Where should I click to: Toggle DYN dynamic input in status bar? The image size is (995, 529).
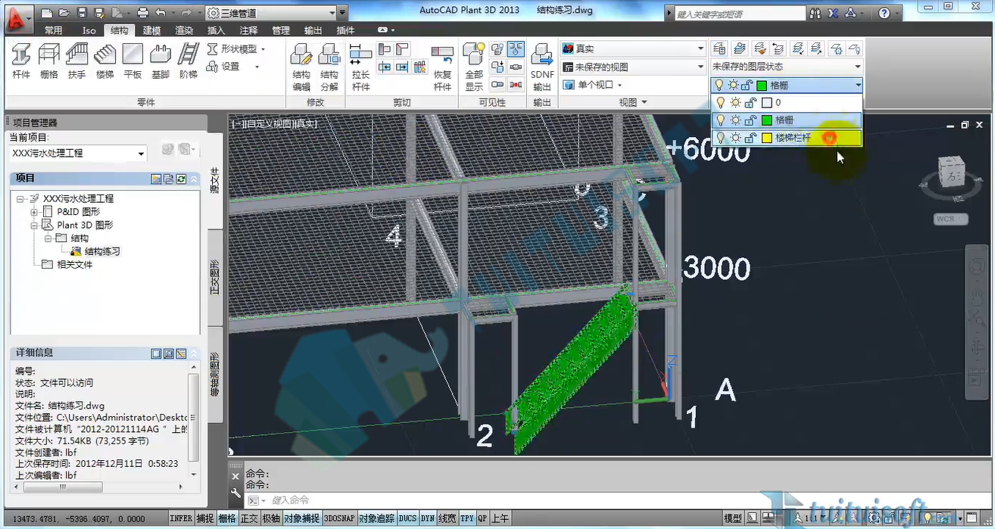(x=428, y=518)
